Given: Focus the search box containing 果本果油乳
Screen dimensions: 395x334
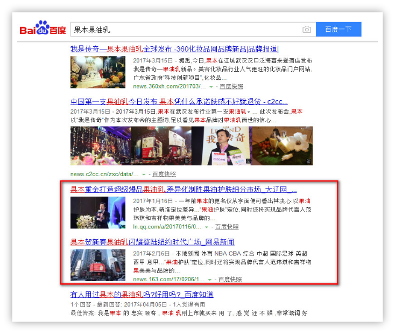Looking at the screenshot, I should 193,29.
